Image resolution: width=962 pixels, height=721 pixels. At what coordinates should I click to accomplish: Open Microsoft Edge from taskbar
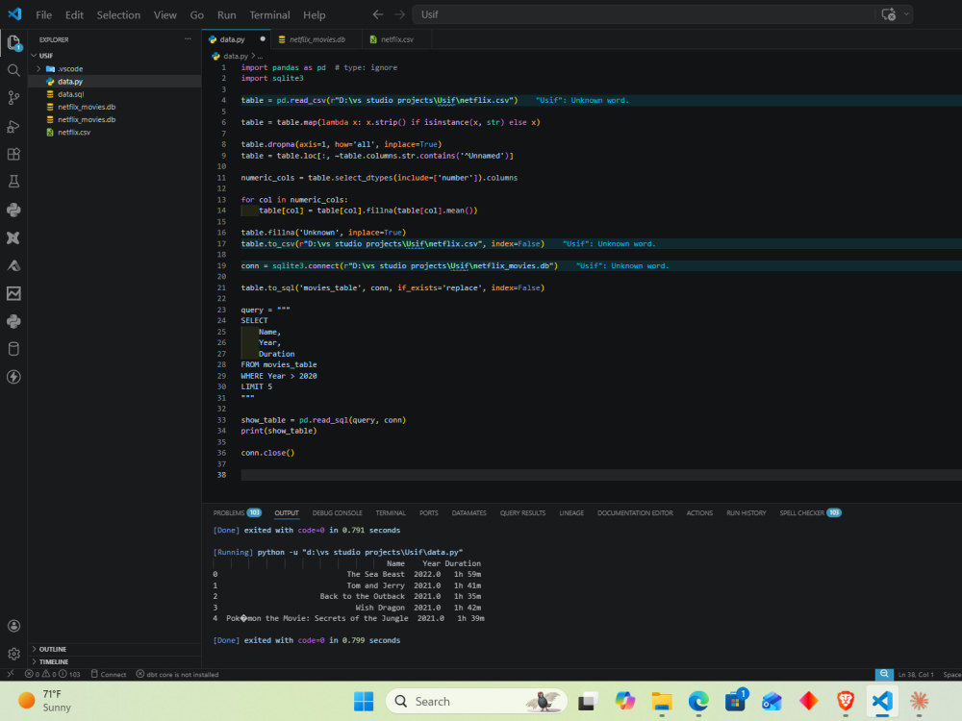(698, 701)
